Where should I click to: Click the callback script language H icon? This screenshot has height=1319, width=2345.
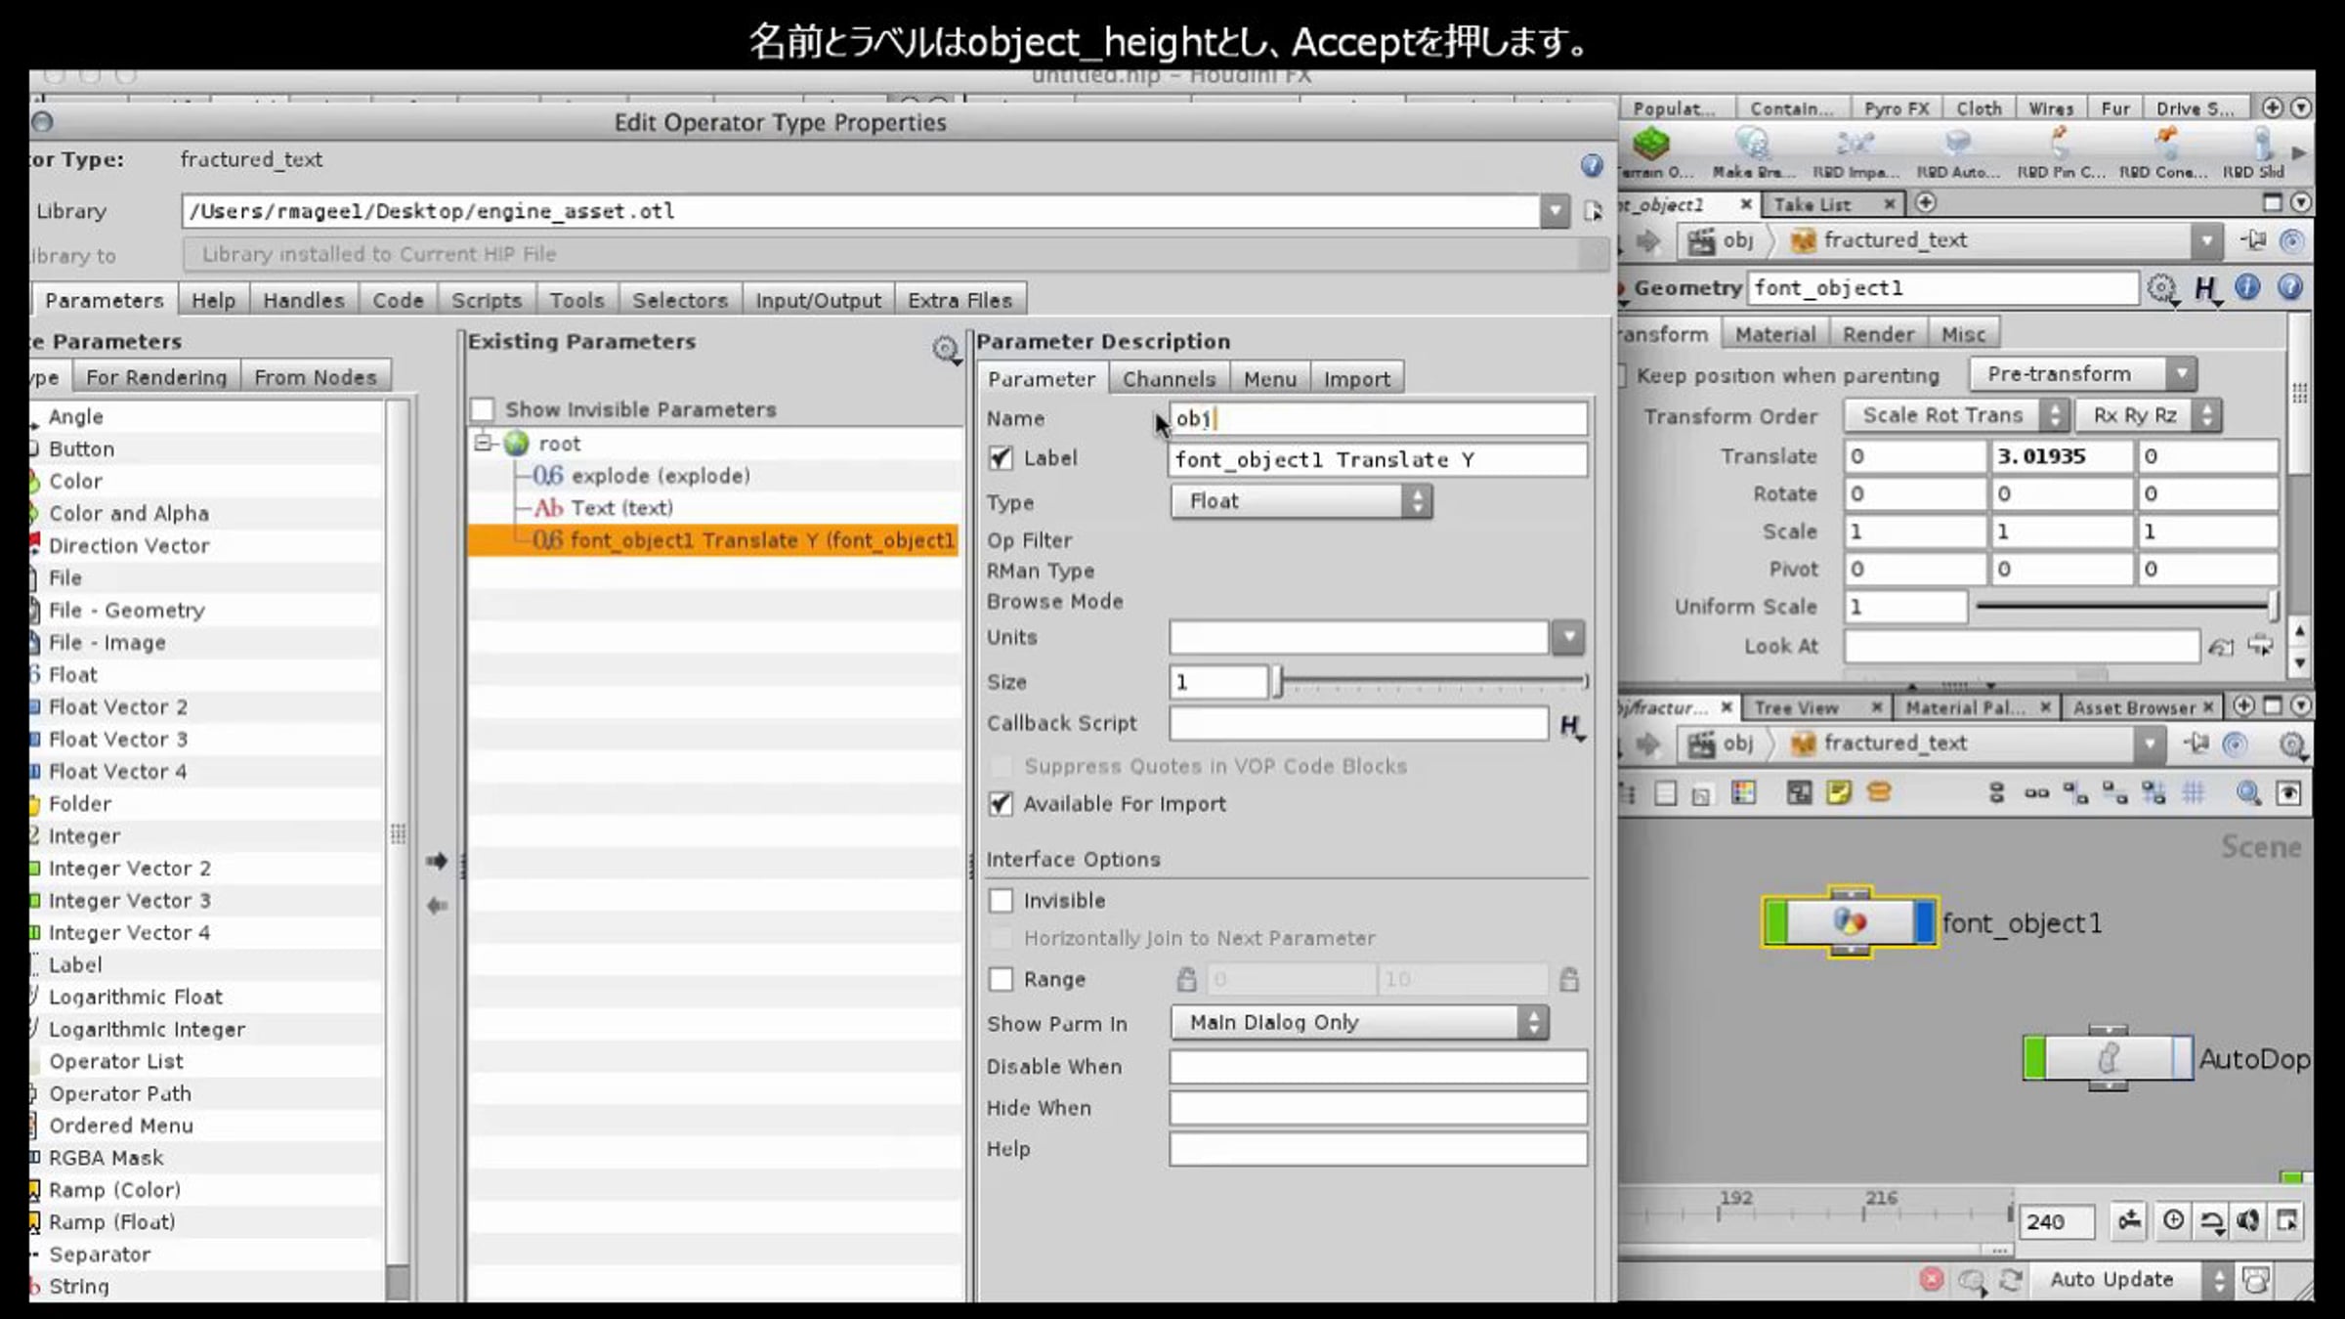point(1570,726)
